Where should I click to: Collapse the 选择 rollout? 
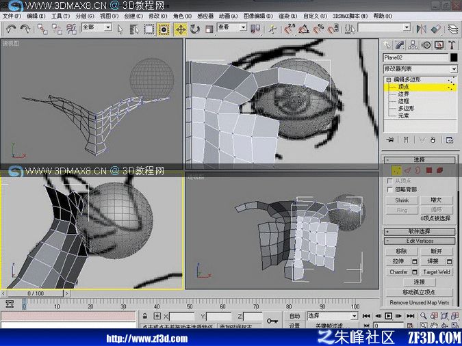(420, 159)
